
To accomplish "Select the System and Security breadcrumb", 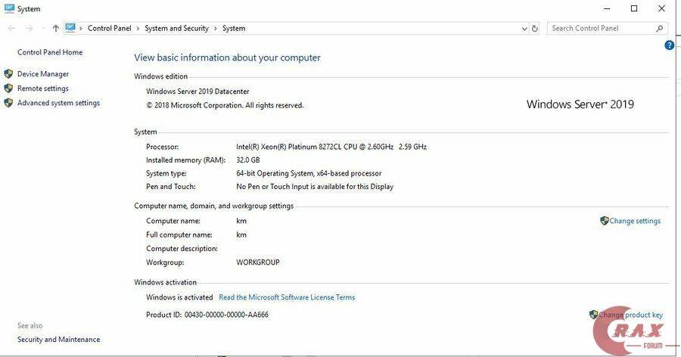I will coord(176,29).
